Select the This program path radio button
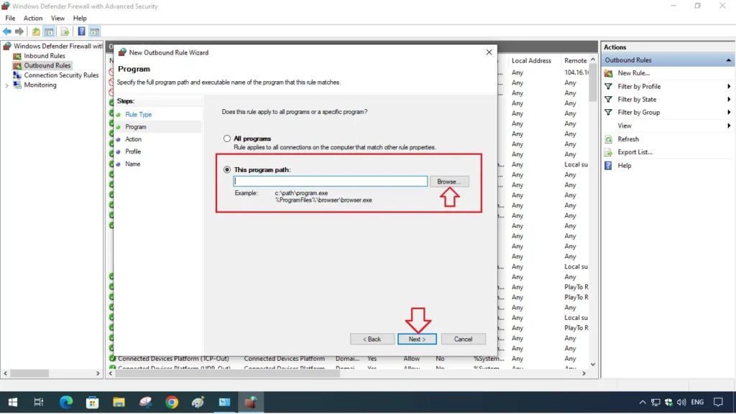The height and width of the screenshot is (414, 736). [x=227, y=169]
